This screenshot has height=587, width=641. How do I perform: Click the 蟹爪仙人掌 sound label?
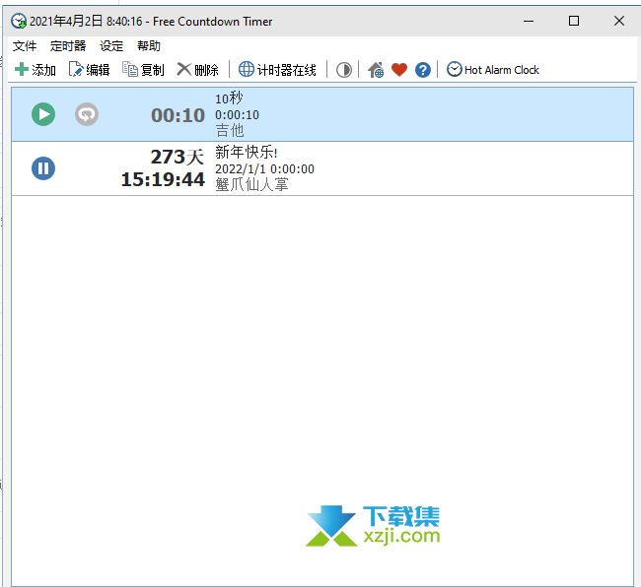point(251,184)
